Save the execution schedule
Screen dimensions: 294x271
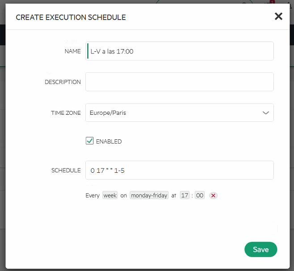(260, 250)
